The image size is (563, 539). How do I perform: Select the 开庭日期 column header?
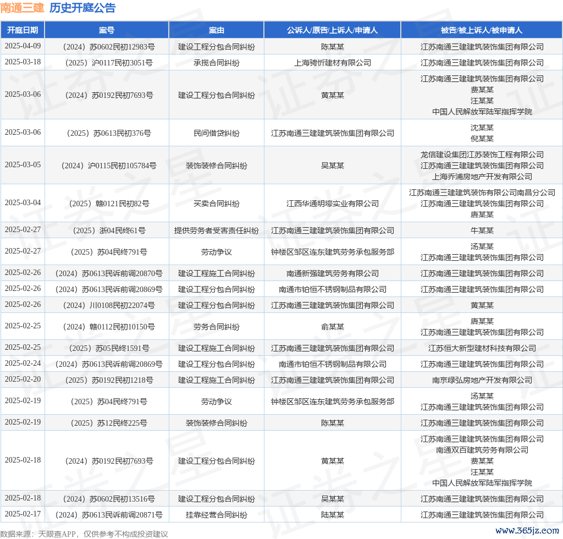coord(23,30)
